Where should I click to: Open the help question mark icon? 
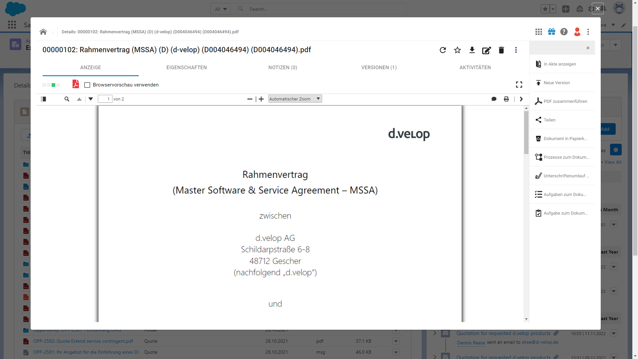pyautogui.click(x=564, y=32)
